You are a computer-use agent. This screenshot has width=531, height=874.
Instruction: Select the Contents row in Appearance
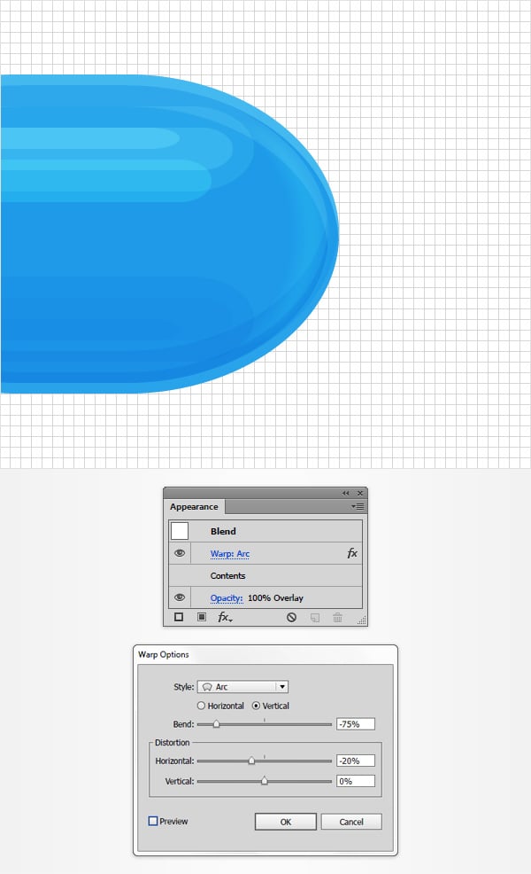[x=265, y=575]
